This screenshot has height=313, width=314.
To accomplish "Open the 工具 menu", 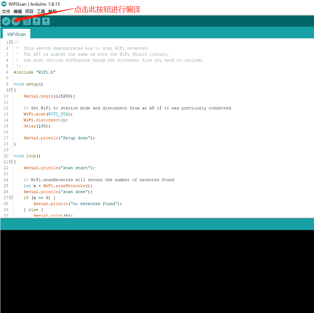I will [x=41, y=11].
